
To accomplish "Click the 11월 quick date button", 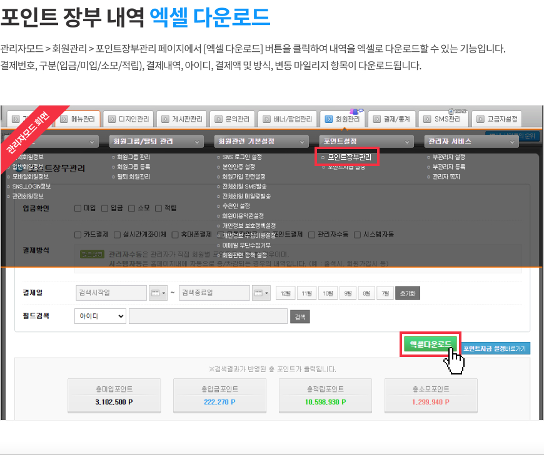I will click(x=306, y=293).
